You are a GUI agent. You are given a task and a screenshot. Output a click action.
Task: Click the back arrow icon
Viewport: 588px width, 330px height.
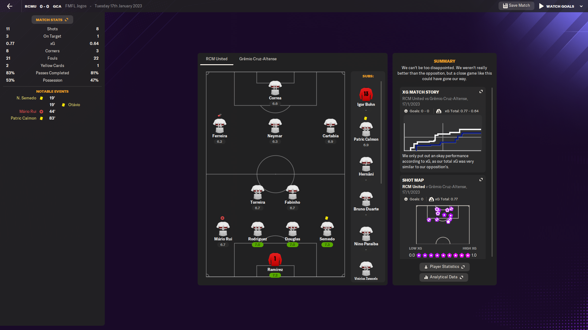click(10, 6)
